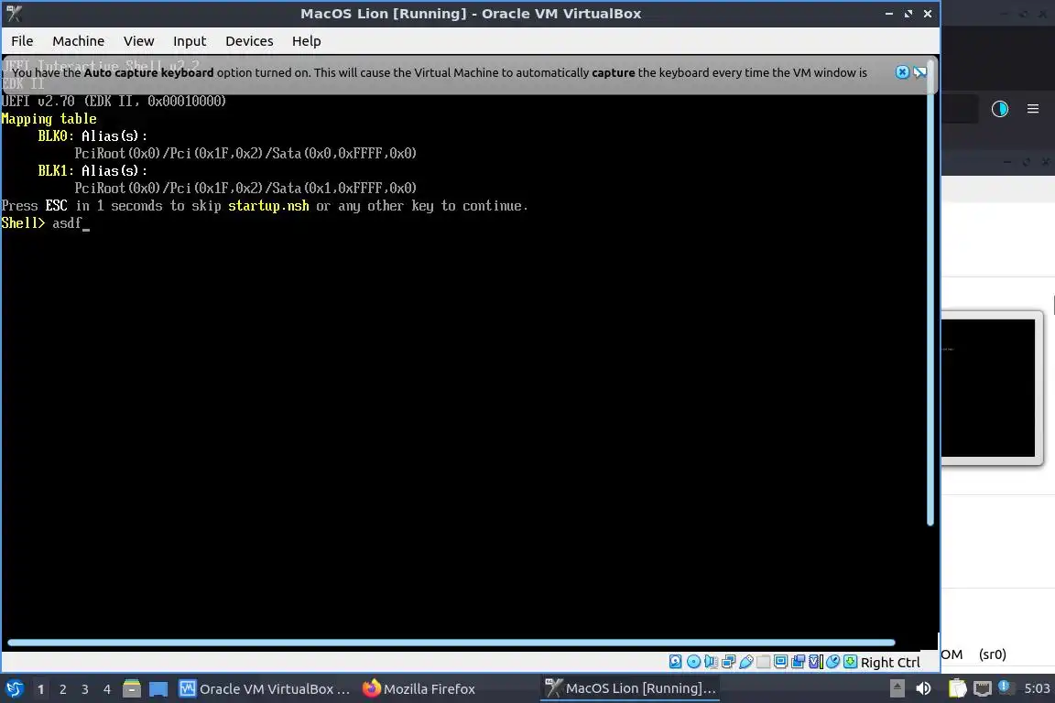Click the screen monitor tray icon
Image resolution: width=1055 pixels, height=703 pixels.
[983, 688]
